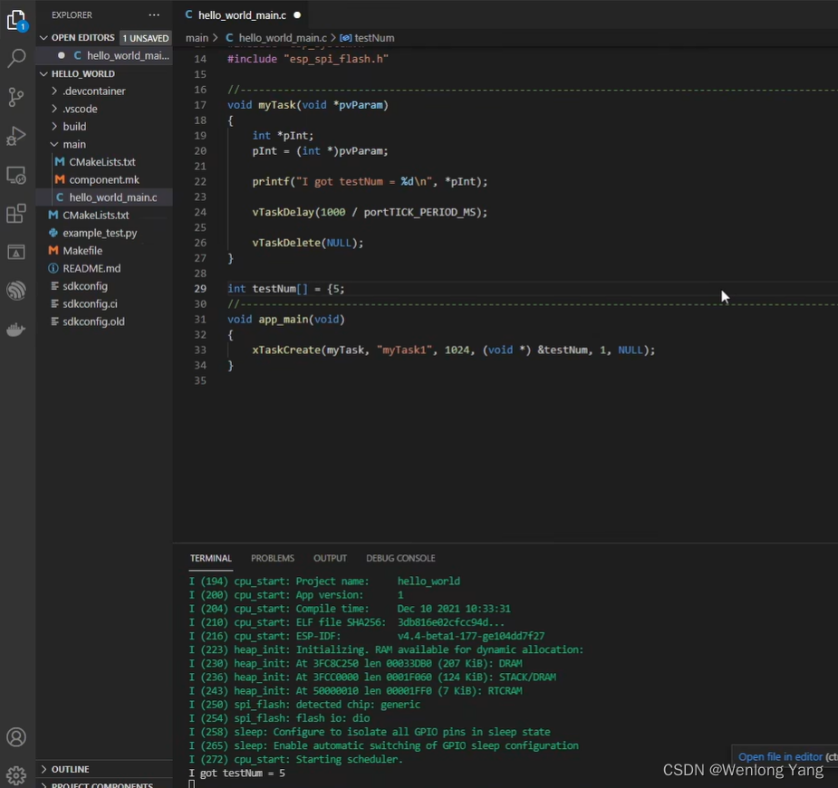Click the vTaskDelete(NULL); statement
Image resolution: width=838 pixels, height=788 pixels.
pyautogui.click(x=307, y=243)
